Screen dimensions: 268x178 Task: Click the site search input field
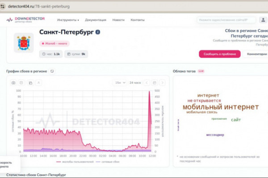[226, 20]
